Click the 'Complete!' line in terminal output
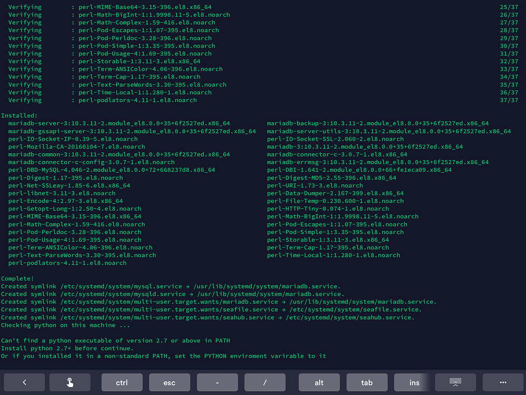This screenshot has height=395, width=526. 17,279
